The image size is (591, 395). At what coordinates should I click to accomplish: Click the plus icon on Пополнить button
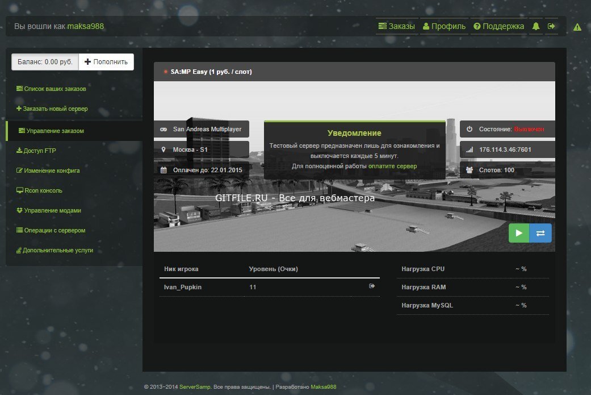tap(87, 62)
